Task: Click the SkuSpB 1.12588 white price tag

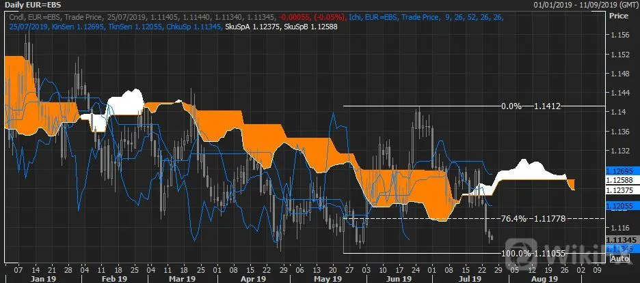Action: 619,180
